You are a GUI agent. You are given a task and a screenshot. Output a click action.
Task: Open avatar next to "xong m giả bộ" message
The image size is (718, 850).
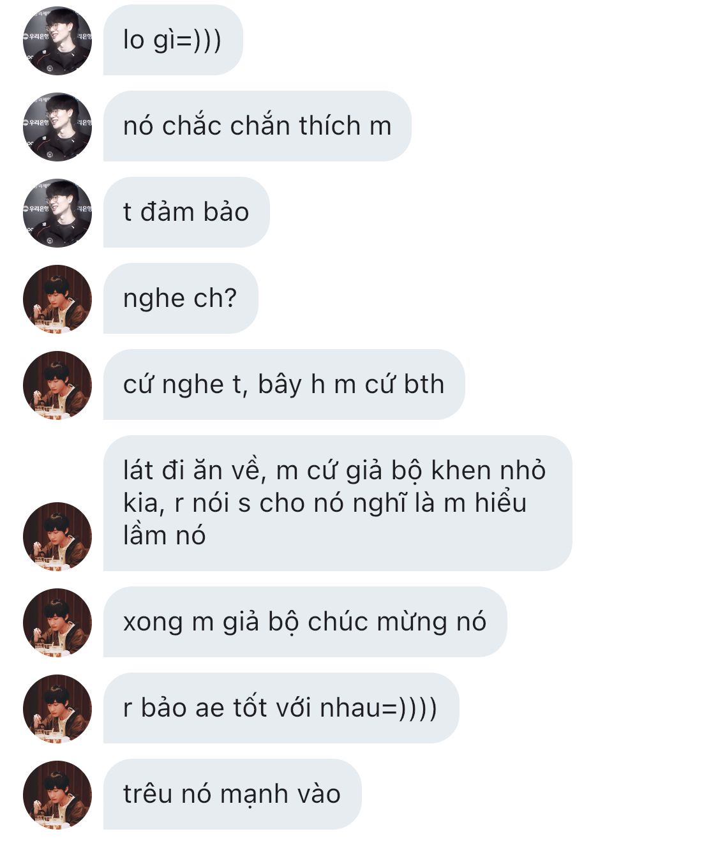[x=57, y=623]
